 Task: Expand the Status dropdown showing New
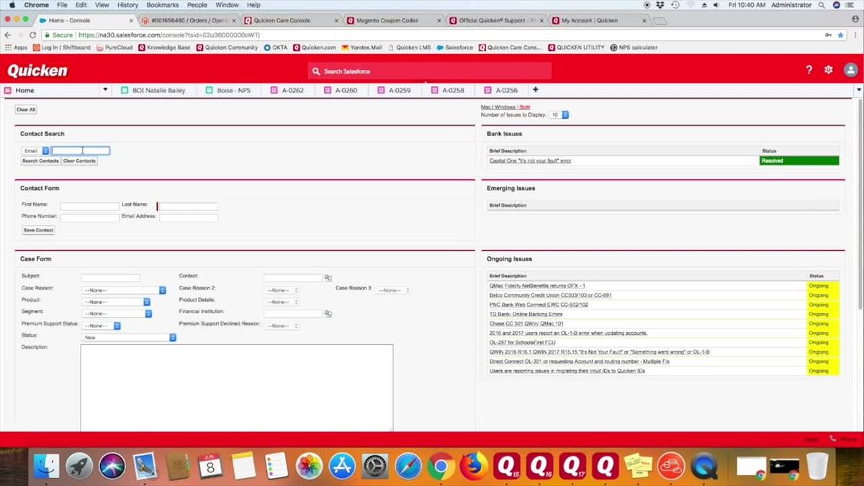click(x=129, y=337)
